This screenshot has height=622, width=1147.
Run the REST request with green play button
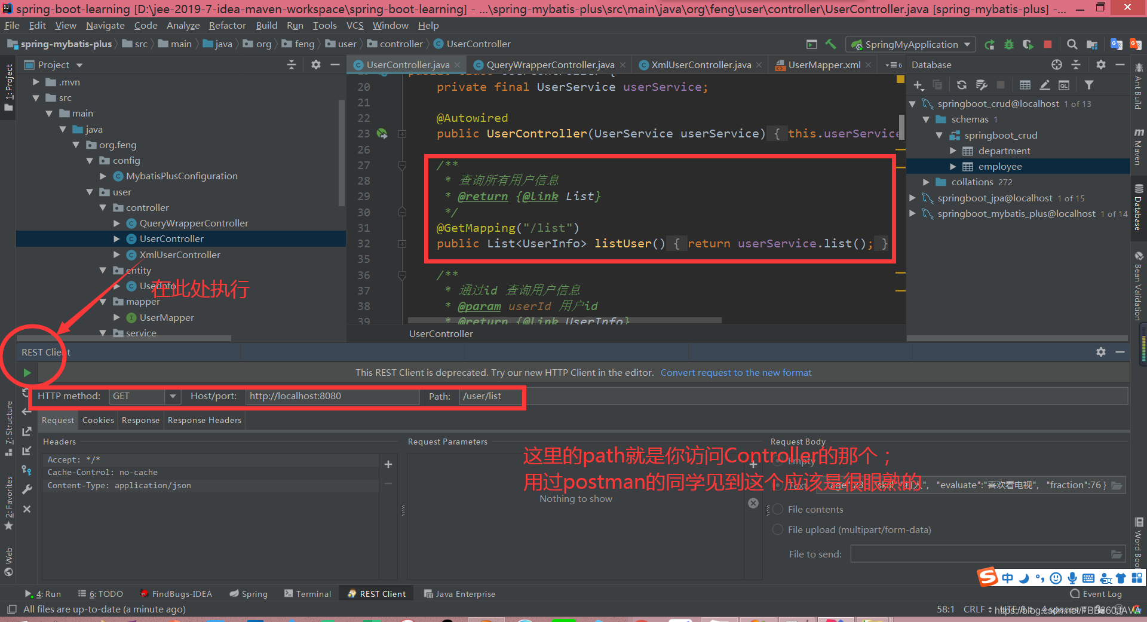click(x=27, y=373)
